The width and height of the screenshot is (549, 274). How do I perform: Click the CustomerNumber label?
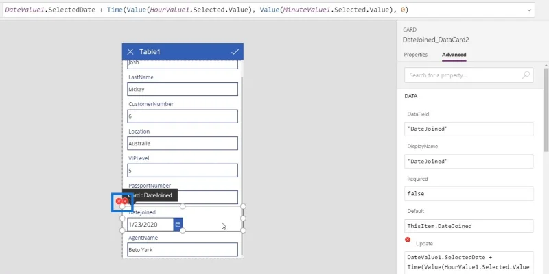point(151,104)
